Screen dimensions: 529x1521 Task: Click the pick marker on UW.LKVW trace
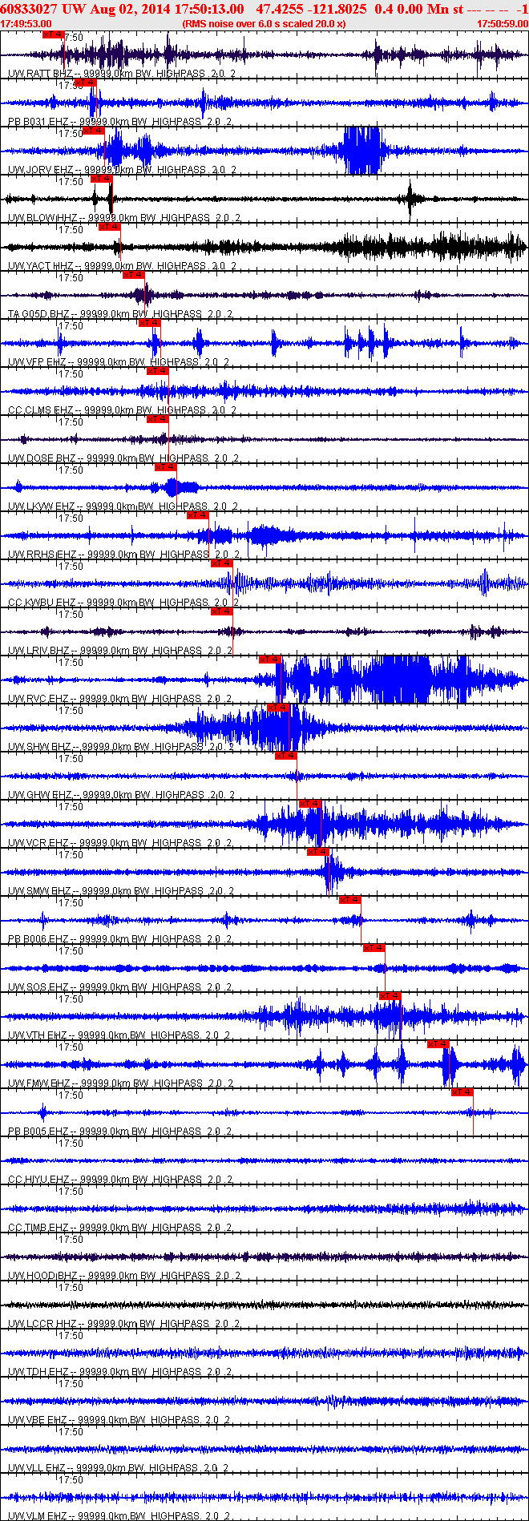(165, 467)
